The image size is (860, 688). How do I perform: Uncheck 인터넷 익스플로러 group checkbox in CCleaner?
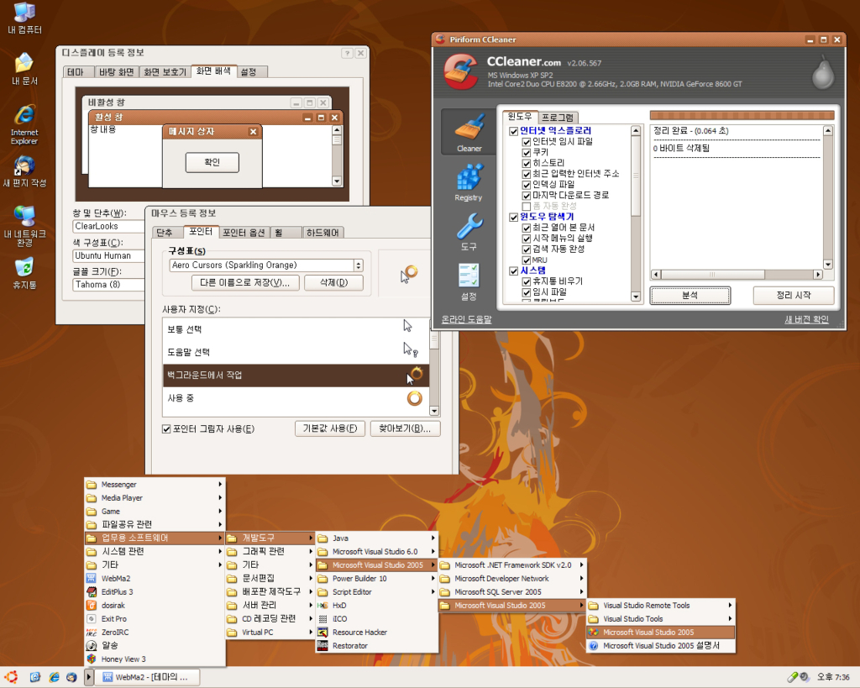[x=513, y=131]
